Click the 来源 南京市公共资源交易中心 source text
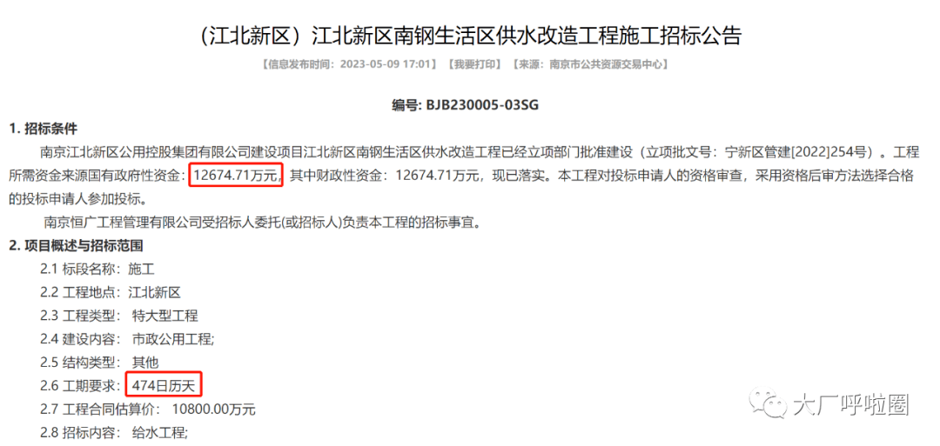 click(590, 63)
